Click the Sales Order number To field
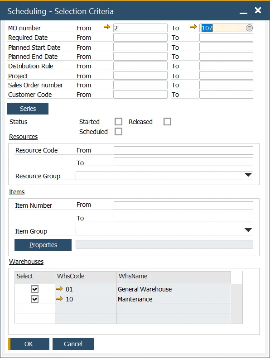The width and height of the screenshot is (270, 358). click(226, 85)
